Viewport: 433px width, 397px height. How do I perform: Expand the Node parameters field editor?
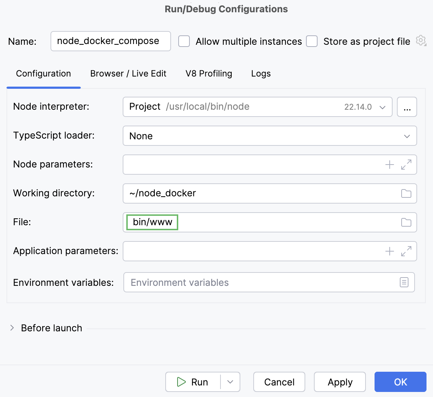(407, 165)
